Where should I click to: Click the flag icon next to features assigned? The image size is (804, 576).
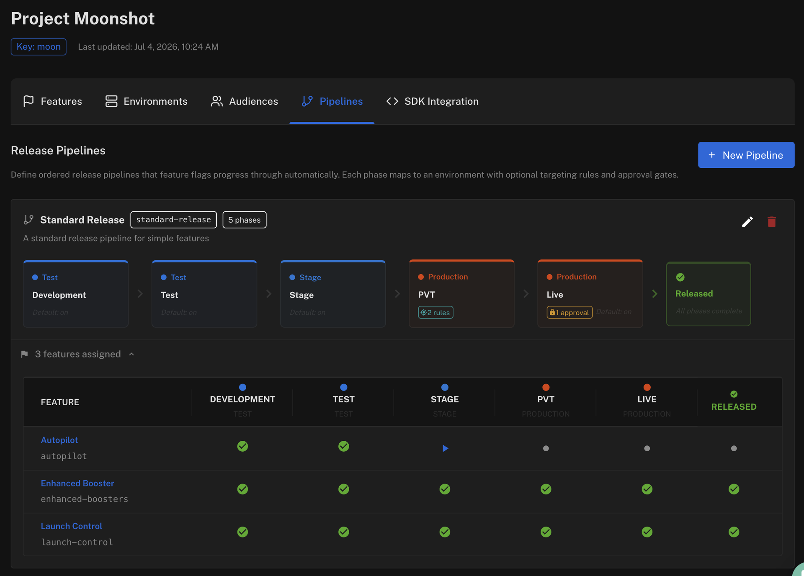[x=24, y=354]
